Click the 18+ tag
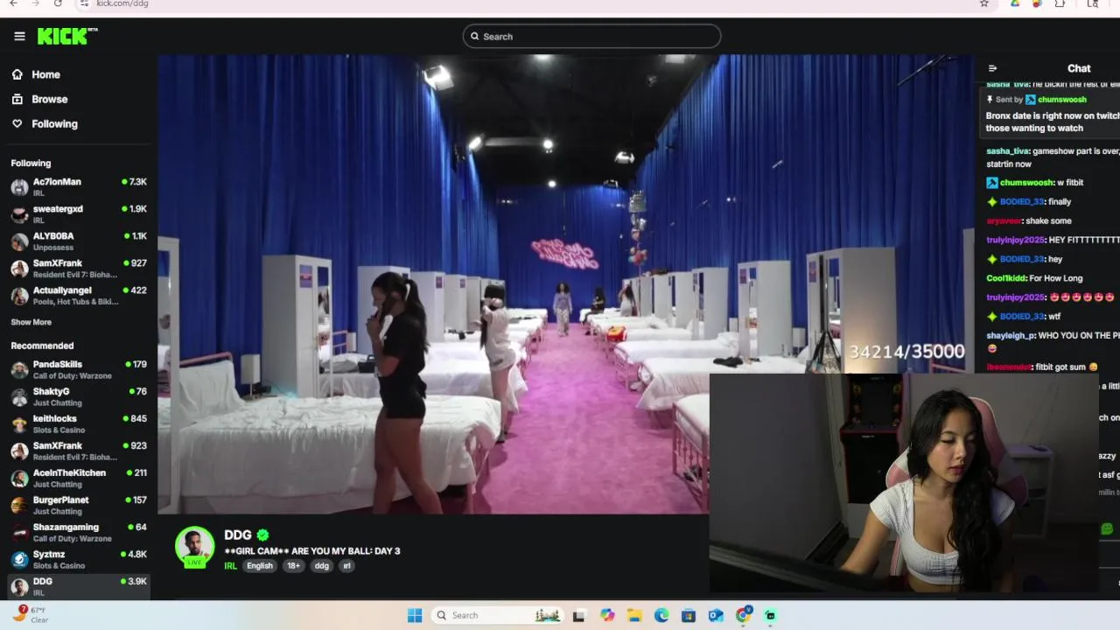 pos(293,565)
